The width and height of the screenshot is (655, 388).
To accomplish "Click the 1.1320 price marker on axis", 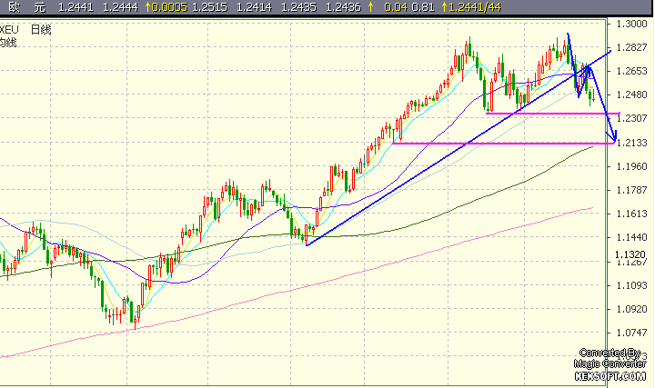I will (x=630, y=254).
